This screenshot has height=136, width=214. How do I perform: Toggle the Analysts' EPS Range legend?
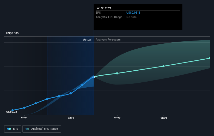pos(42,129)
